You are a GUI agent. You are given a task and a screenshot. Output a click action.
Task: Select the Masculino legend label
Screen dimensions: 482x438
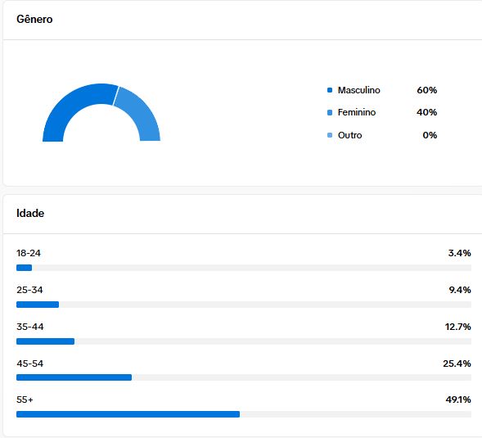pyautogui.click(x=358, y=90)
